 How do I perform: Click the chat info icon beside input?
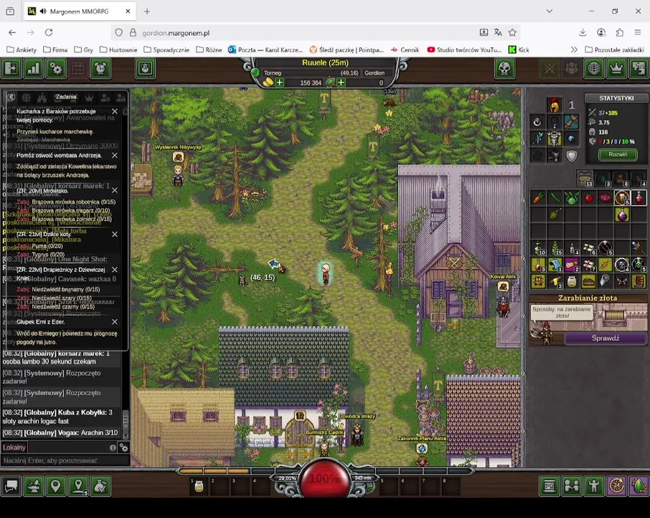112,447
